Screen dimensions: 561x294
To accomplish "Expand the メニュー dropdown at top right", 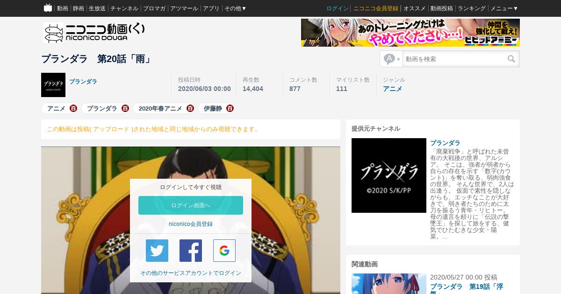I will (504, 8).
